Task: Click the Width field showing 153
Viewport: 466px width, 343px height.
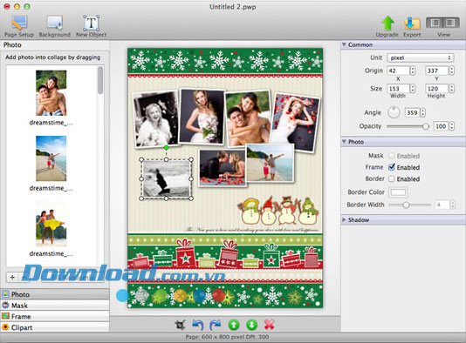Action: [x=398, y=88]
